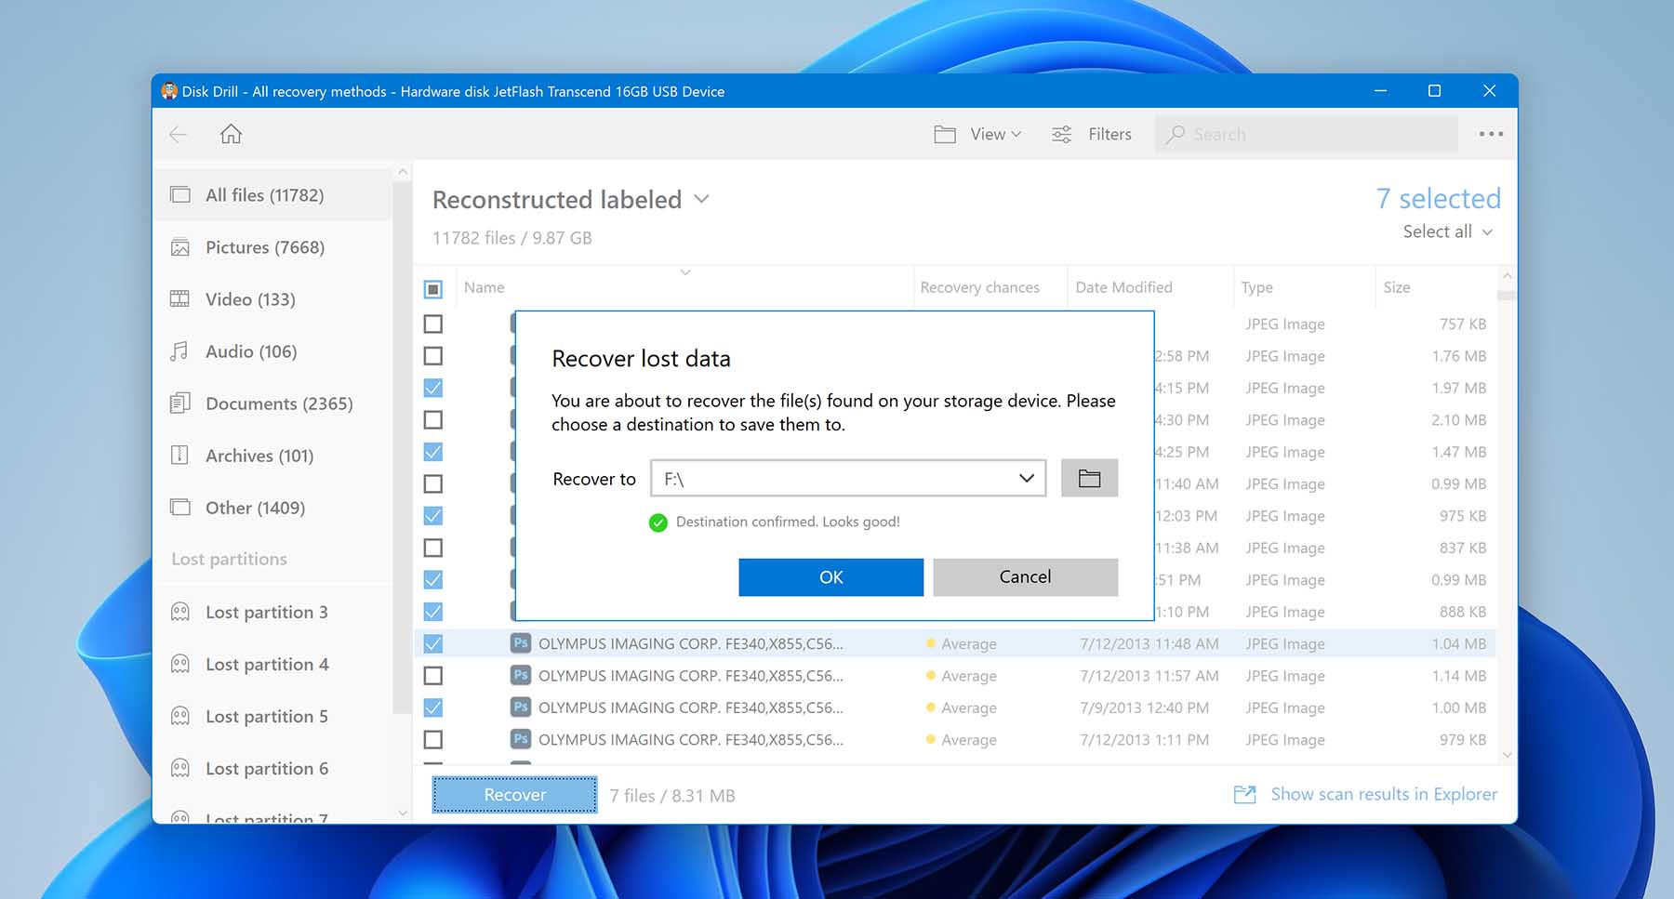Browse for destination folder icon button
Screen dimensions: 1674x899
tap(1089, 479)
